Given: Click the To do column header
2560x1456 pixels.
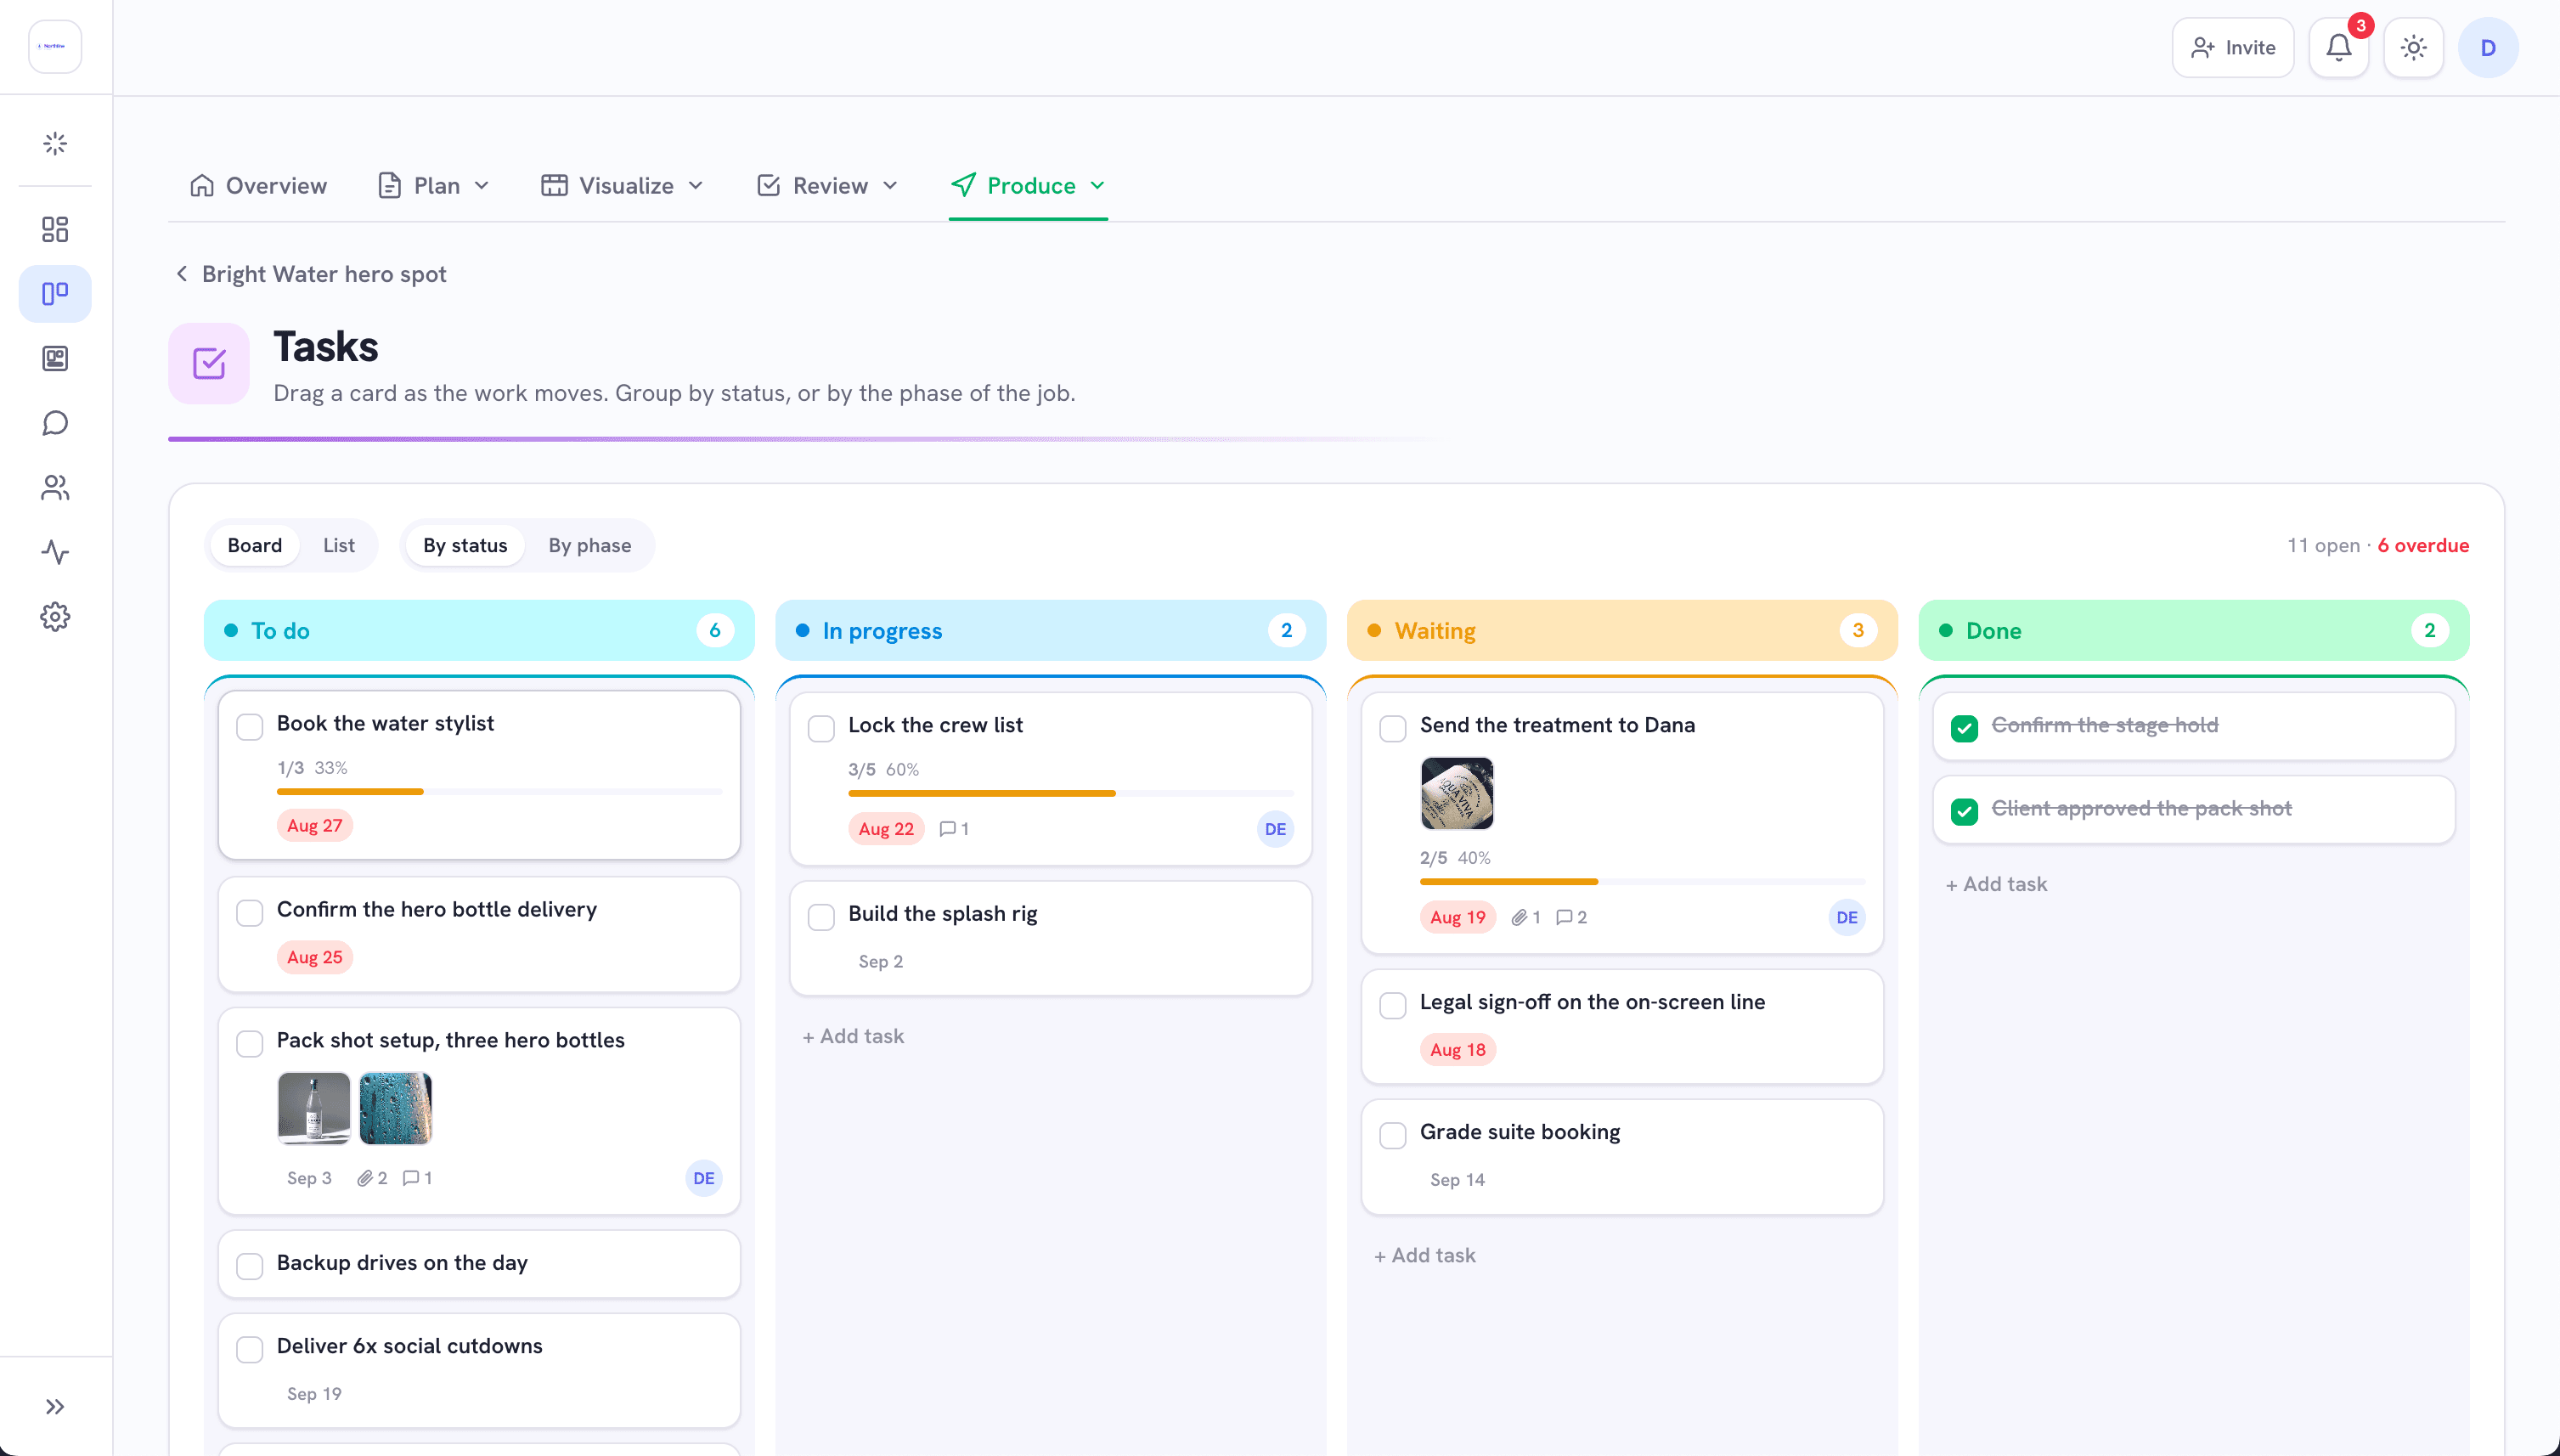Looking at the screenshot, I should 479,631.
